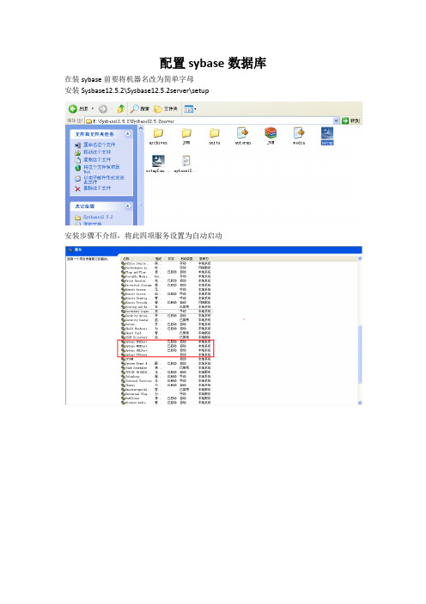Open the Back button history dropdown arrow
426x604 pixels.
(93, 109)
